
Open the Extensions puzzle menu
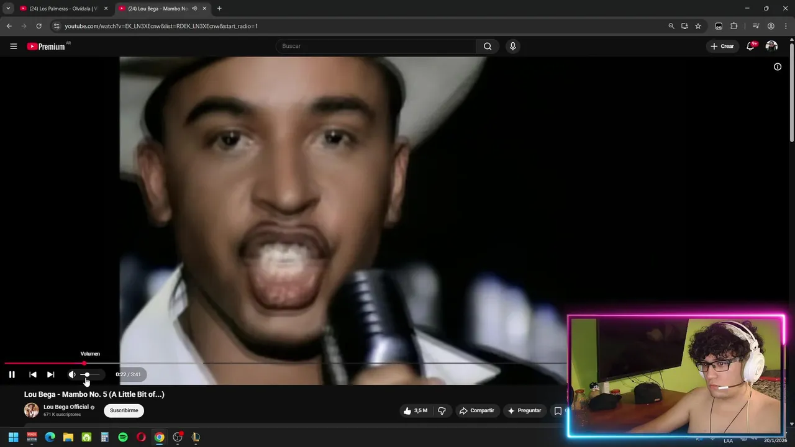point(734,26)
